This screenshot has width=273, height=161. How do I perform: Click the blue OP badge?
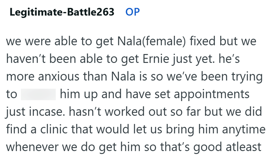pyautogui.click(x=133, y=12)
